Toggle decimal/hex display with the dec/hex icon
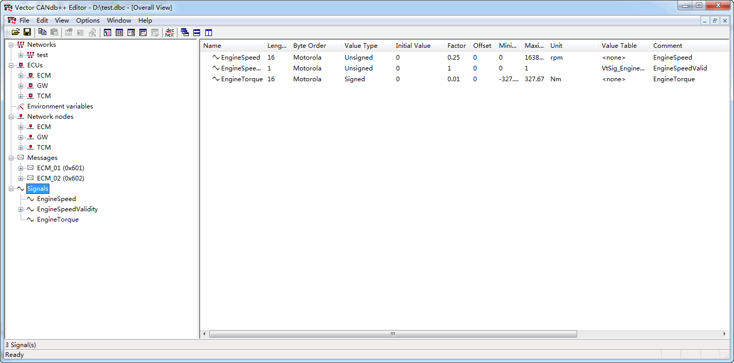 point(170,32)
